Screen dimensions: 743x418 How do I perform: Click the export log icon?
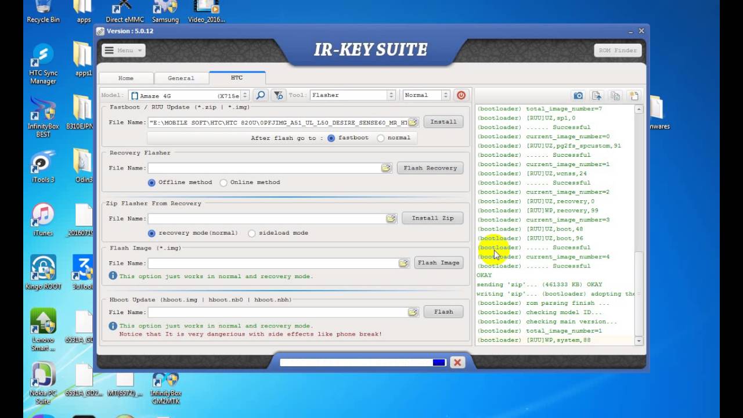(x=597, y=96)
